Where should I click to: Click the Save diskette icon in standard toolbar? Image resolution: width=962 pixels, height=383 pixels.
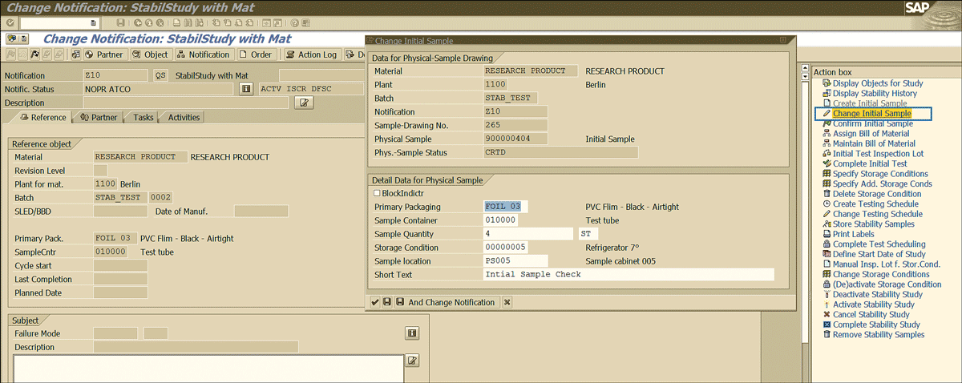point(120,23)
